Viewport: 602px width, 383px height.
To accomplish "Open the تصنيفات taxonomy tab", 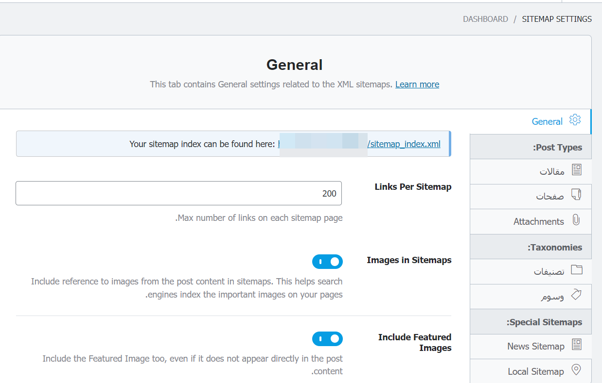I will [x=549, y=272].
